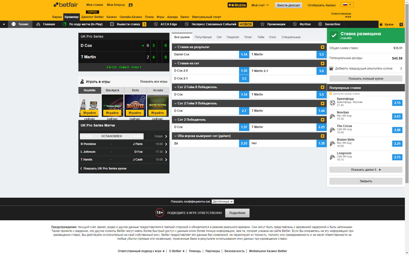Go to Казино section

coord(111,17)
